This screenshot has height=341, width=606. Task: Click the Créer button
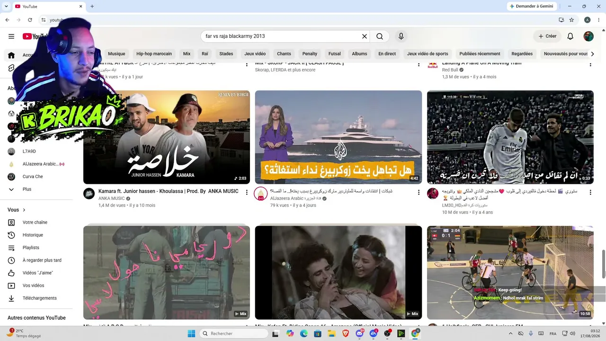point(547,36)
